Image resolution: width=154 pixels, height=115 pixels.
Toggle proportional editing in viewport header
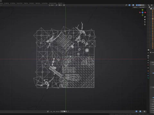[64, 5]
